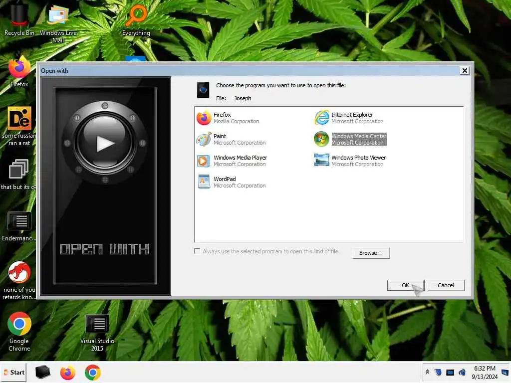The height and width of the screenshot is (383, 511).
Task: Dismiss dialog with Cancel button
Action: click(446, 285)
